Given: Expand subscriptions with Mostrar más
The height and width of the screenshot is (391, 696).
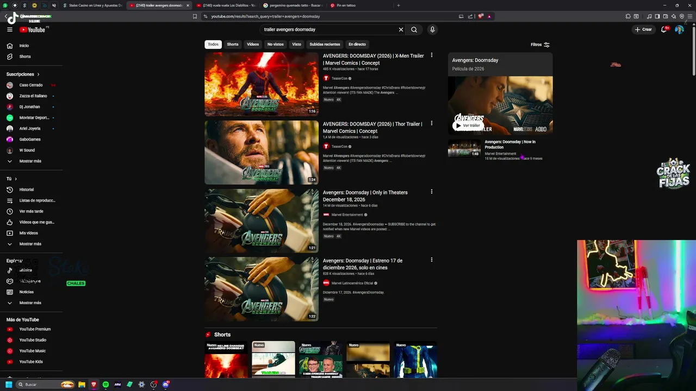Looking at the screenshot, I should point(30,161).
